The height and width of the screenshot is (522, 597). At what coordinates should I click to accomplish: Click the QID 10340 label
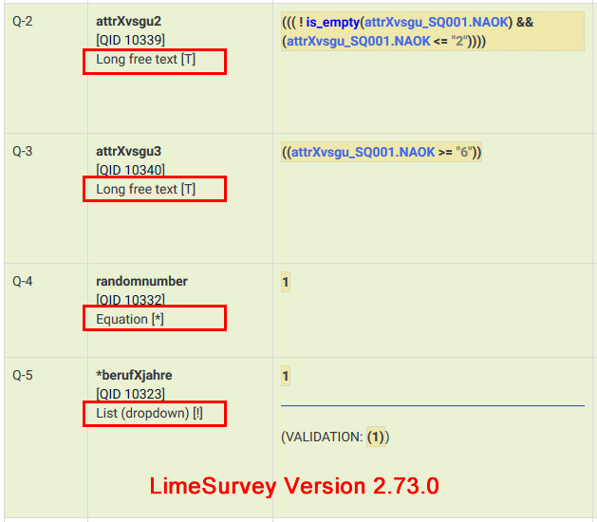coord(130,170)
